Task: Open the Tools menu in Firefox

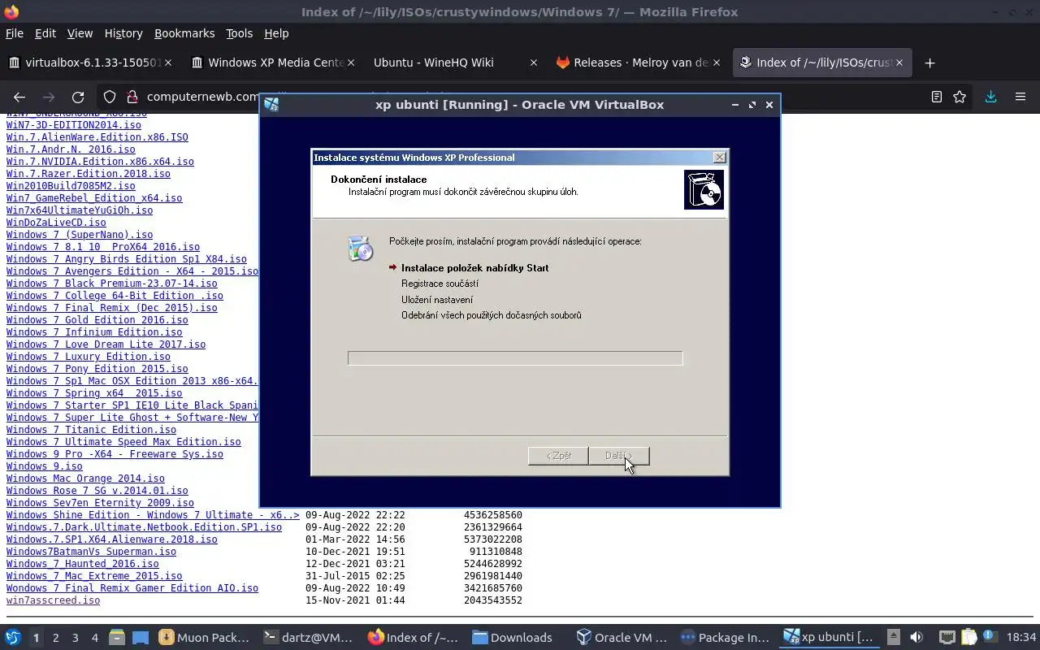Action: click(239, 33)
